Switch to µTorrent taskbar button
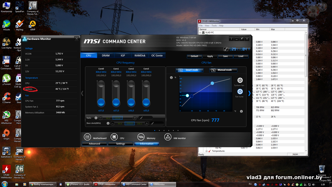 (x=78, y=185)
